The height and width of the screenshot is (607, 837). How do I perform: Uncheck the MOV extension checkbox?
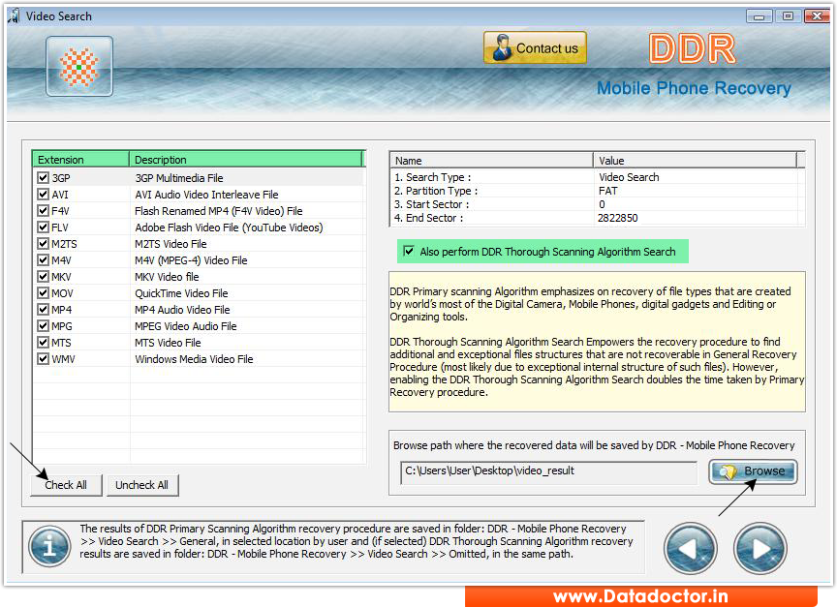(x=44, y=292)
